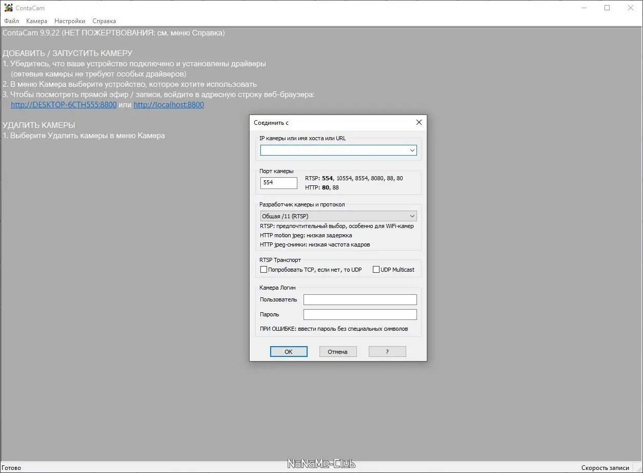Confirm the dialog with OK button

pos(289,352)
